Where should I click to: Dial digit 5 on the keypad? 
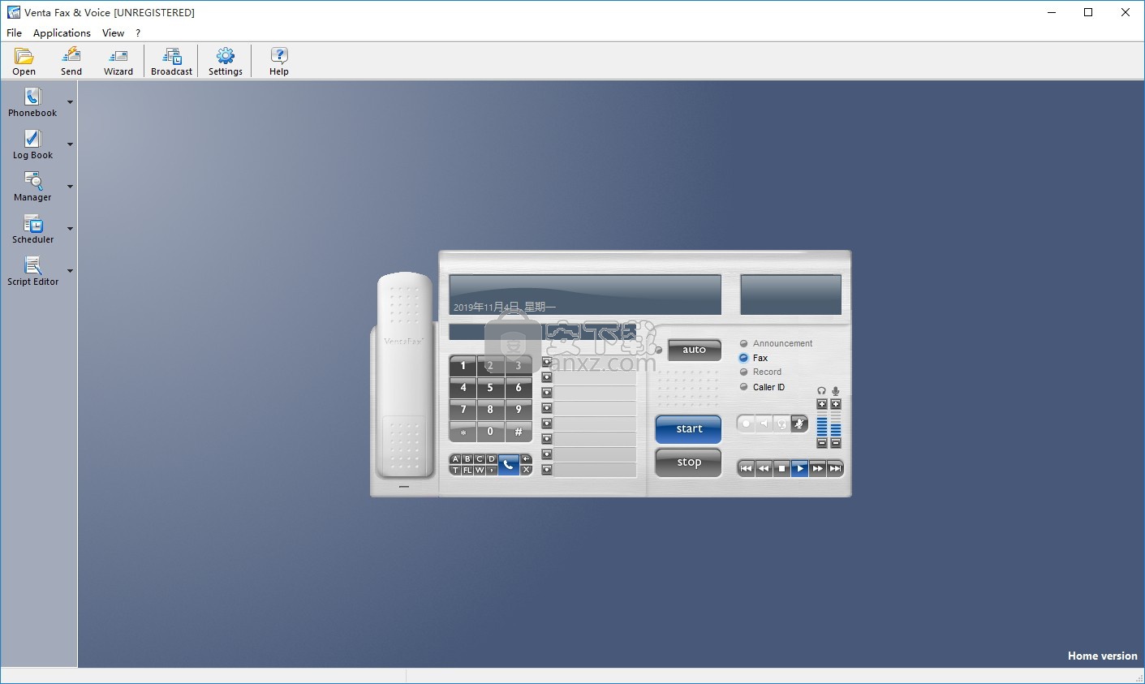pyautogui.click(x=490, y=387)
